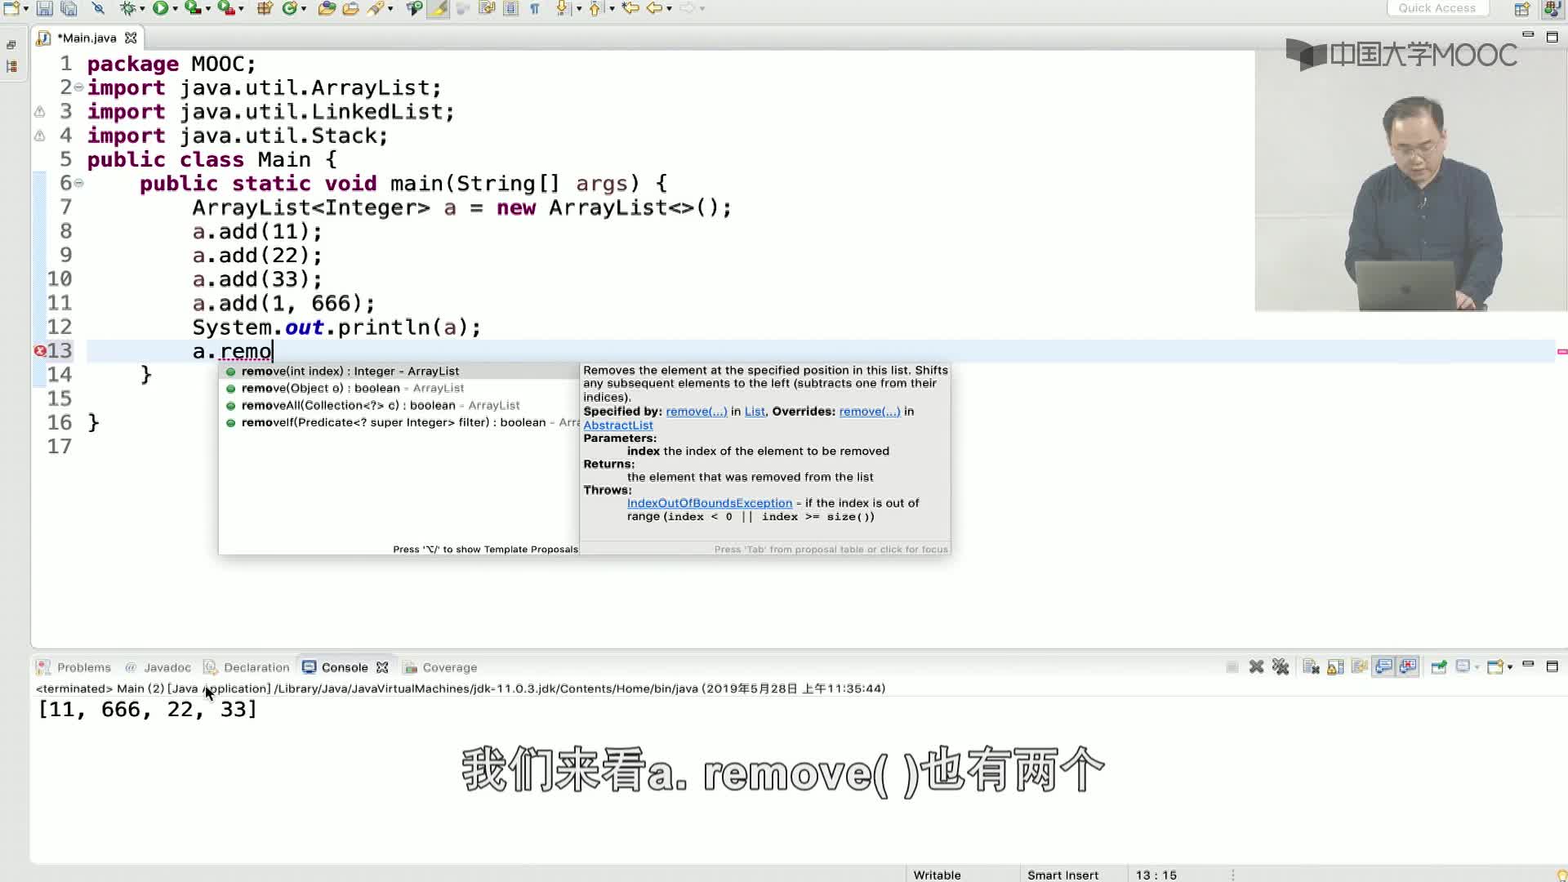
Task: Click the Save icon in the toolbar
Action: point(45,8)
